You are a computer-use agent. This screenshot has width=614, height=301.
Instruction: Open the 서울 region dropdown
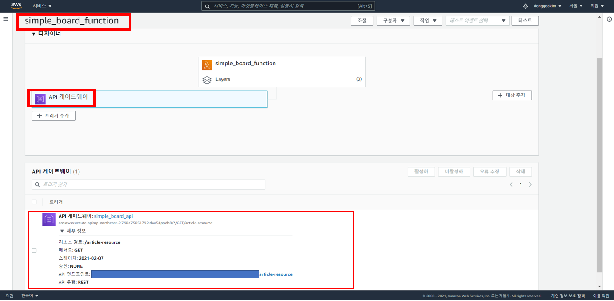[x=576, y=6]
